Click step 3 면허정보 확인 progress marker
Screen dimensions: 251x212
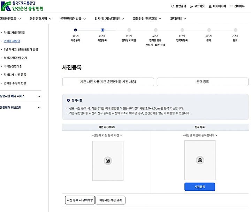129,30
